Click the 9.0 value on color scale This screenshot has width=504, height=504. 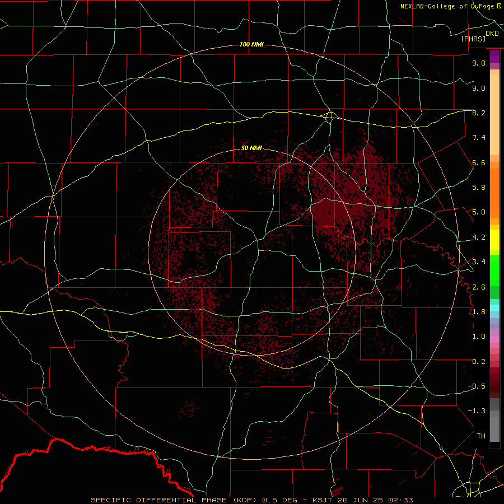(x=479, y=88)
